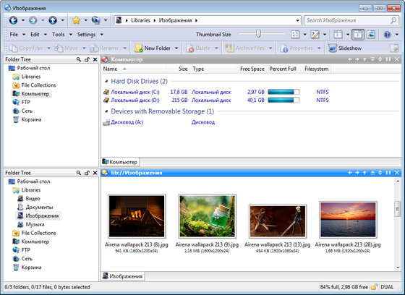Open the Favorites star icon
This screenshot has height=295, width=405.
pyautogui.click(x=76, y=20)
